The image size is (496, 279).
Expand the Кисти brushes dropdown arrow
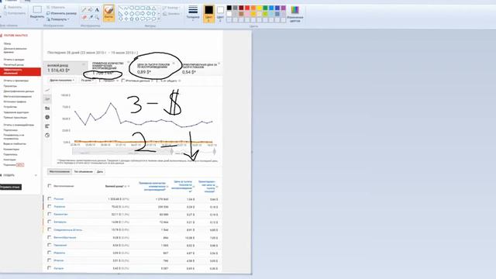(108, 19)
